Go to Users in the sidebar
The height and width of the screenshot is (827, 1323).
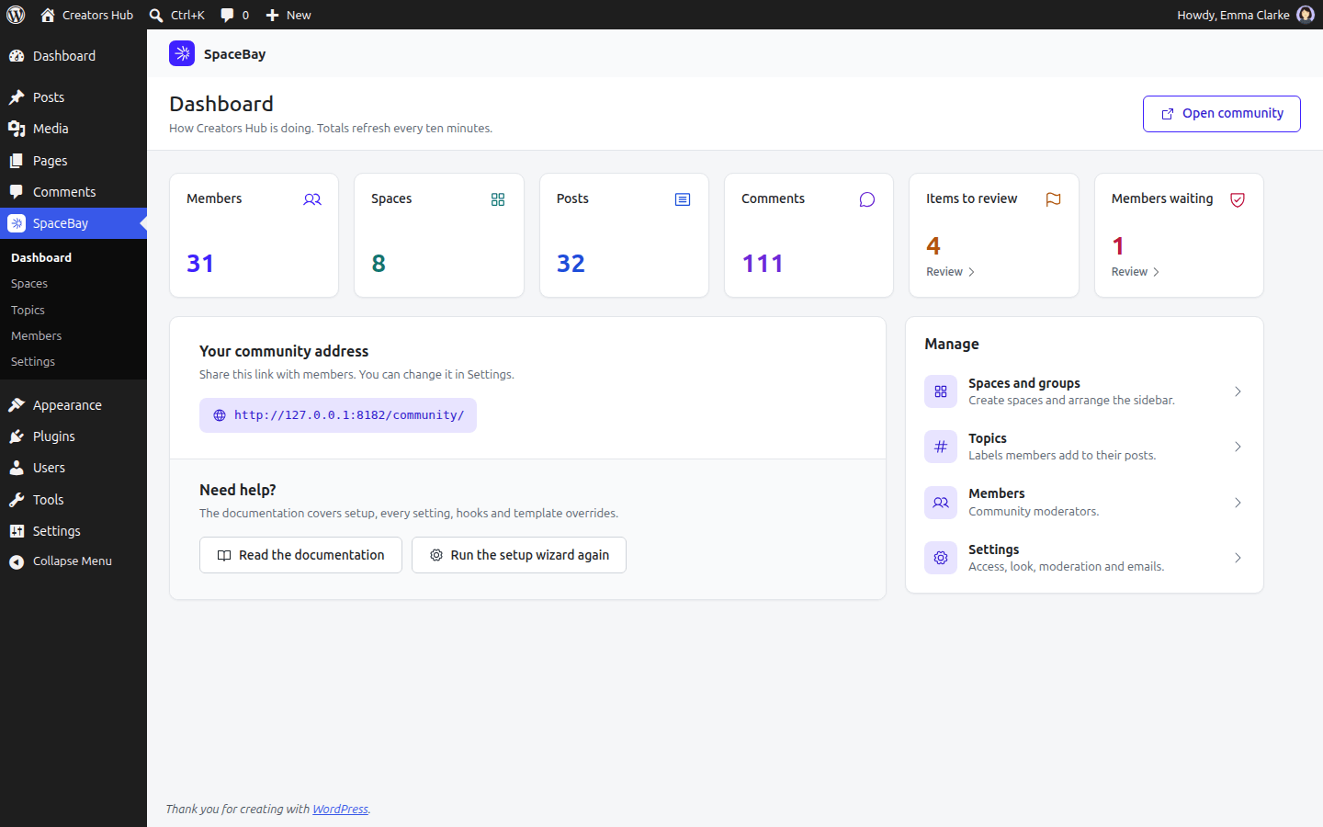coord(73,468)
